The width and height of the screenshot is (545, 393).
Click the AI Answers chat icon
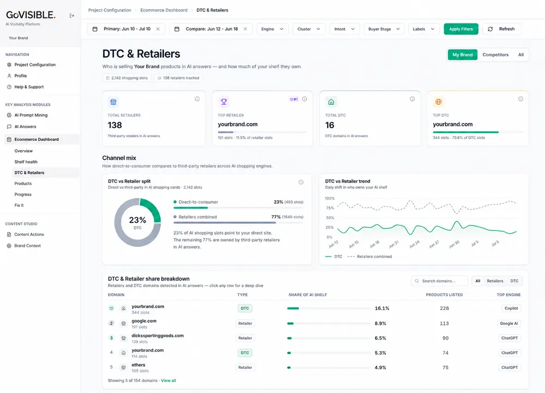click(9, 127)
